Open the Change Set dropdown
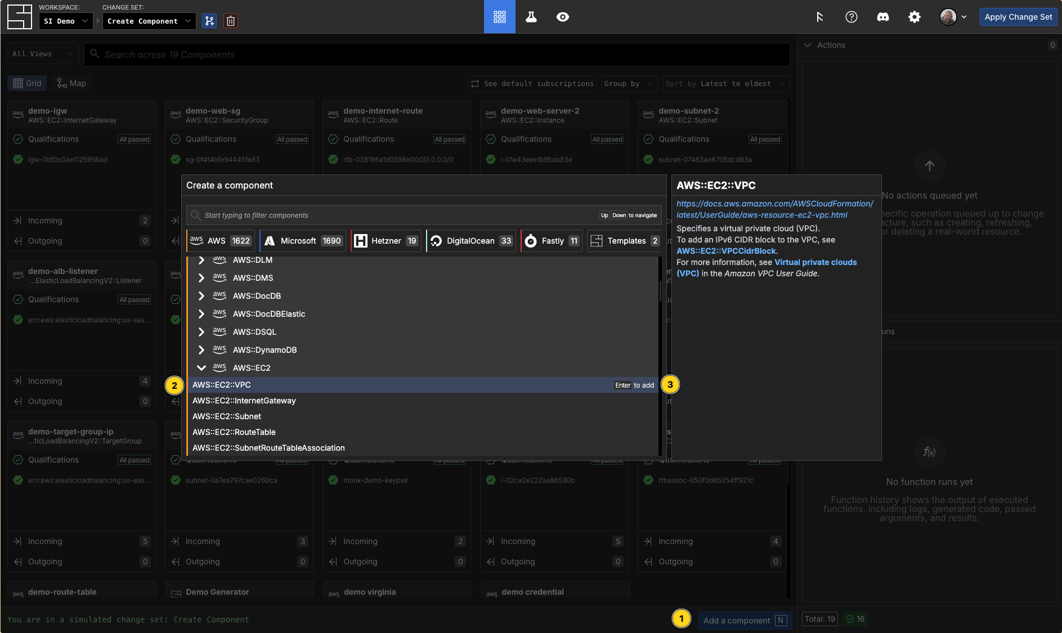 pos(149,21)
